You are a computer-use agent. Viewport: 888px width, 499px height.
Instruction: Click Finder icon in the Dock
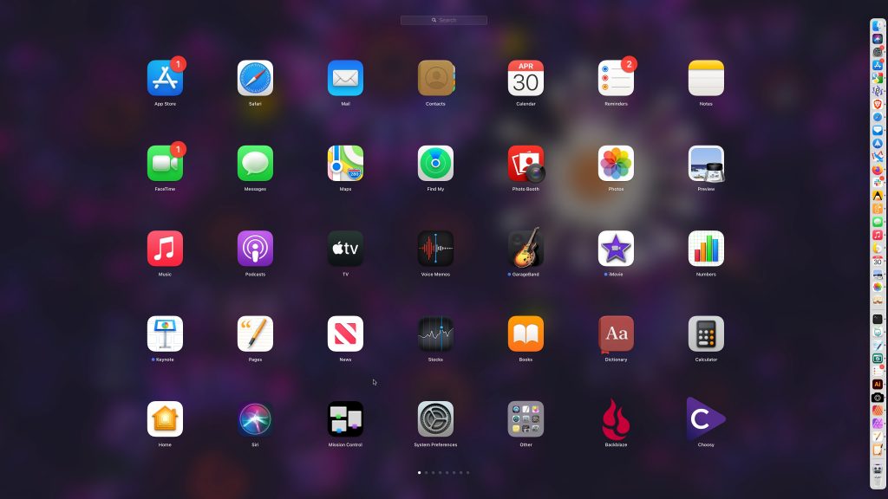[x=878, y=26]
